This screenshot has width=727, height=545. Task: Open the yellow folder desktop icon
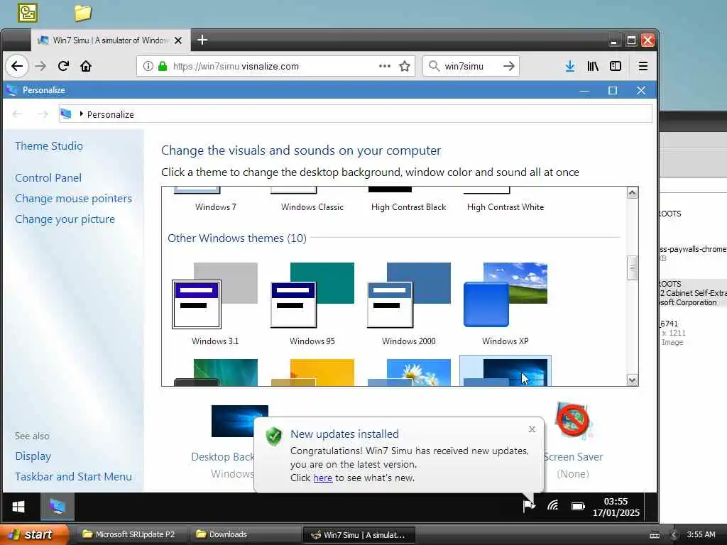tap(82, 13)
